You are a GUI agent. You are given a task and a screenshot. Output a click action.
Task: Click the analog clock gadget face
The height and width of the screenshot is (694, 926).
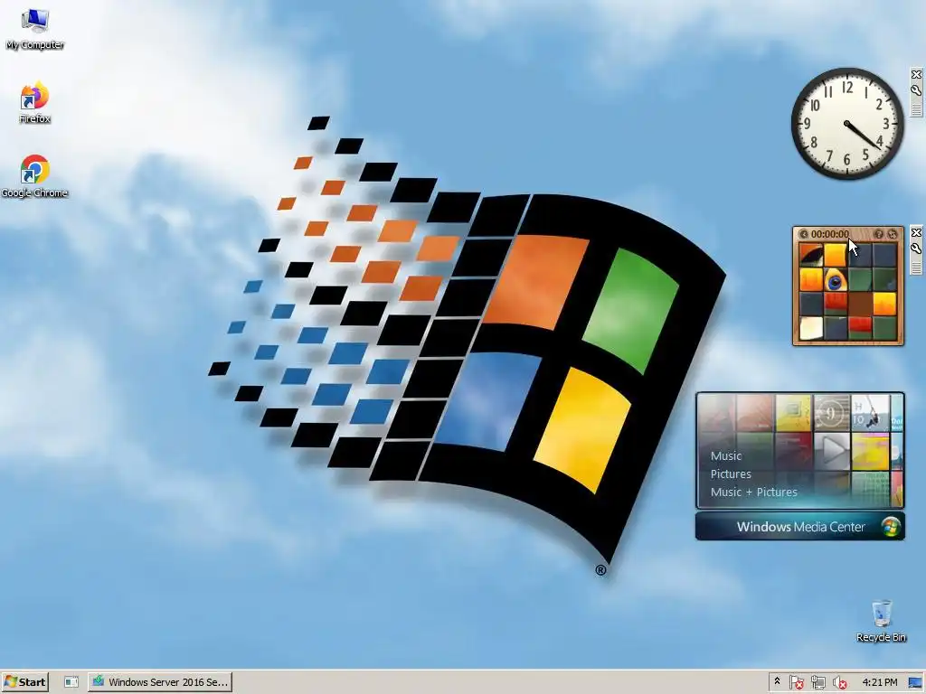847,123
